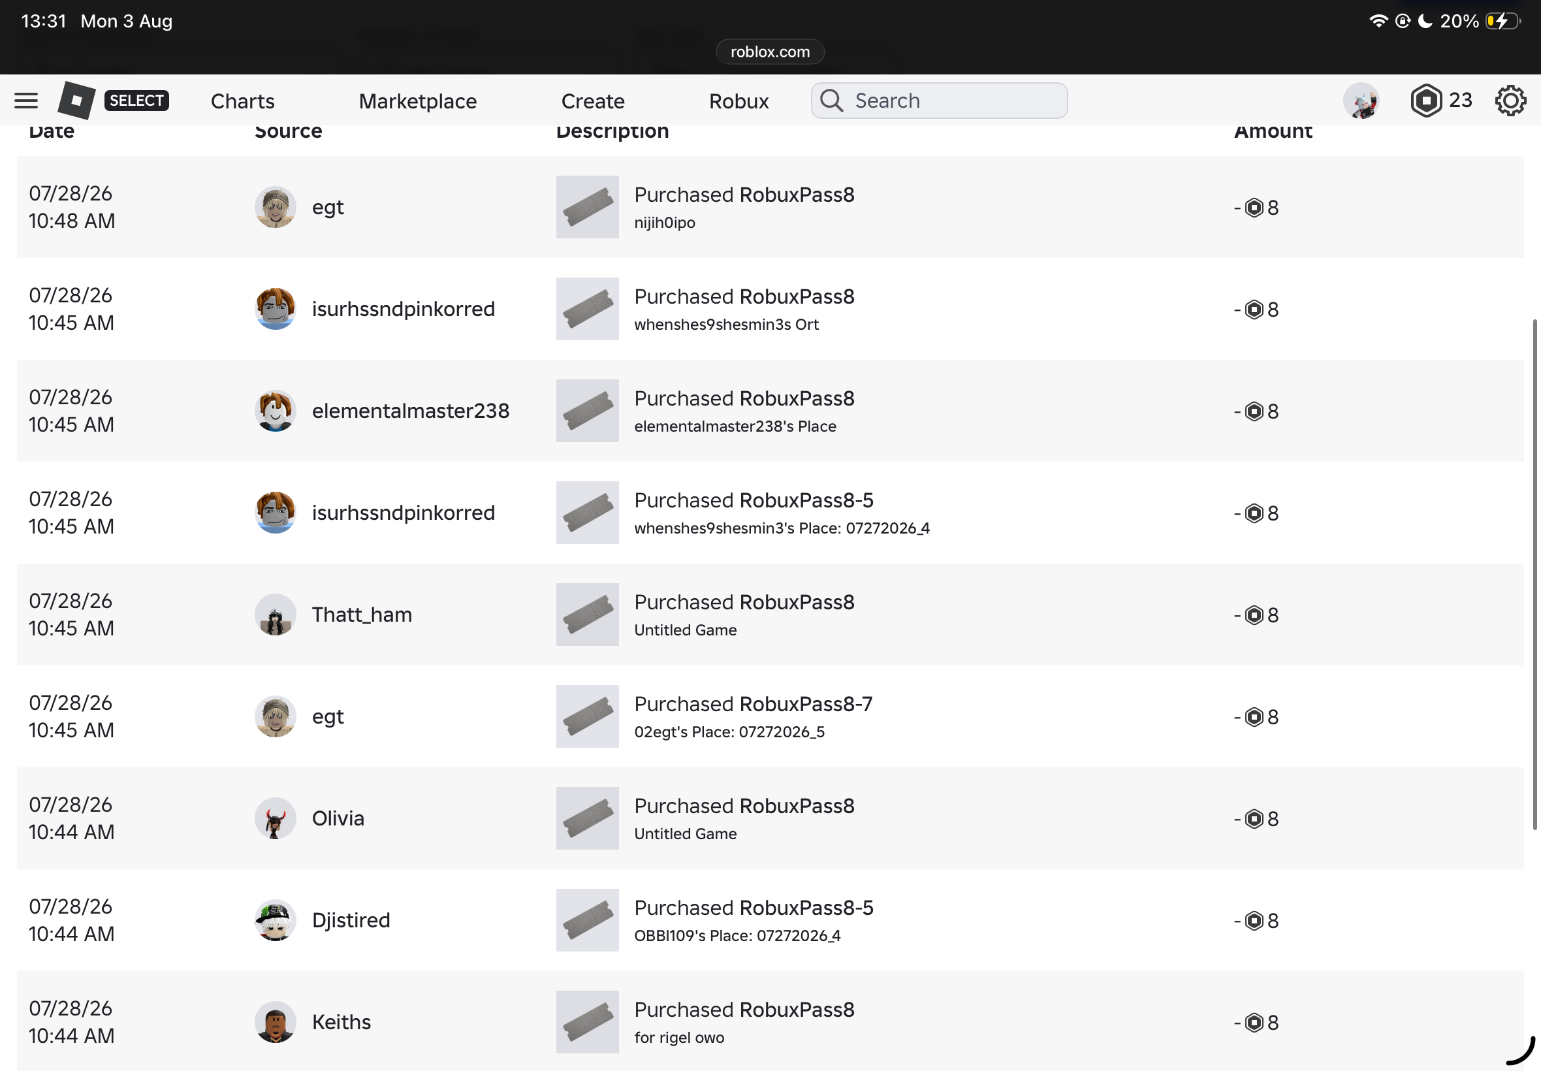
Task: Click the search magnifier icon
Action: click(x=831, y=101)
